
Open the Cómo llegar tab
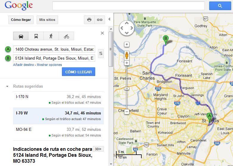pos(21,20)
